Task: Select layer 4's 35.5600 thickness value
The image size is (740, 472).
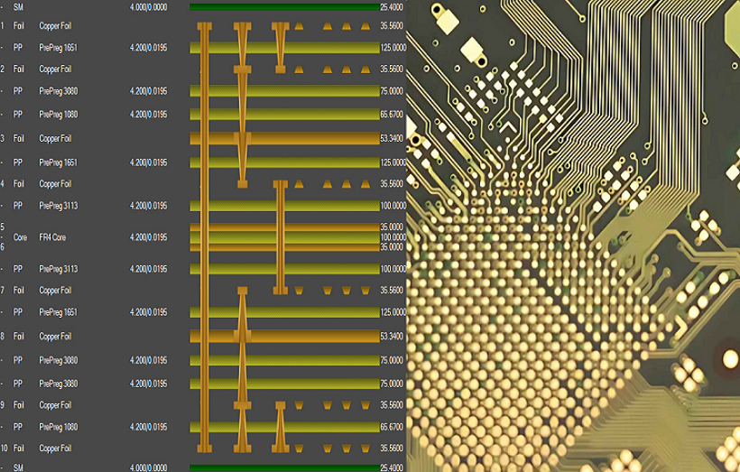Action: pos(392,184)
